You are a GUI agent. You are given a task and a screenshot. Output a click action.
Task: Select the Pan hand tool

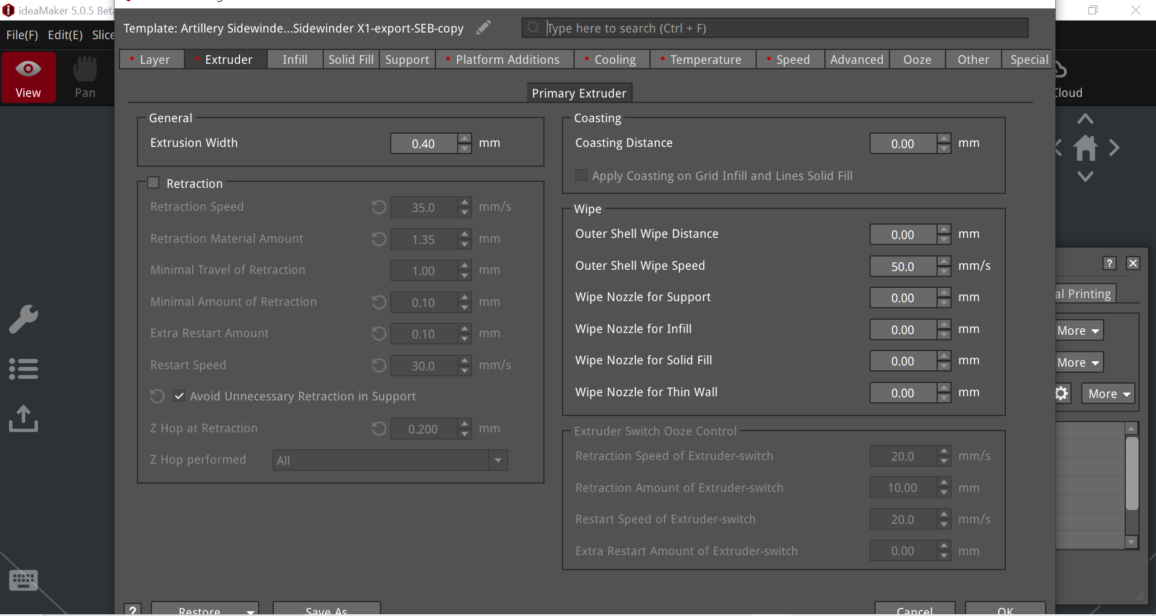(x=85, y=77)
